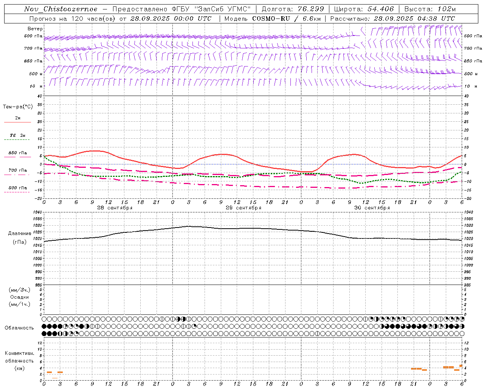Click the 'Конвективн.' convective cloud label

(x=20, y=353)
